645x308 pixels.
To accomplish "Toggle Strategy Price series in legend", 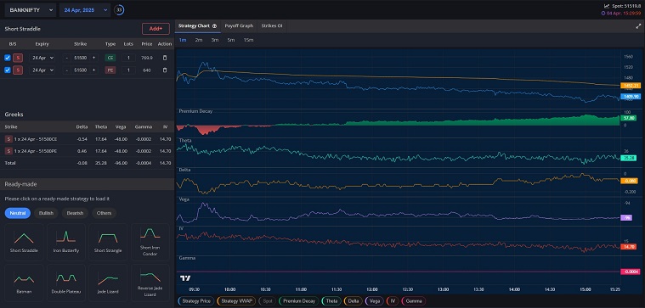I will pos(195,301).
